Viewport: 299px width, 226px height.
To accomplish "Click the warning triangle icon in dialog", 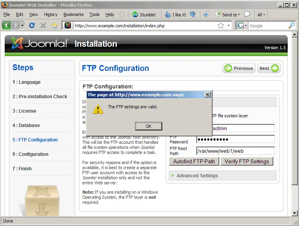I will [98, 109].
